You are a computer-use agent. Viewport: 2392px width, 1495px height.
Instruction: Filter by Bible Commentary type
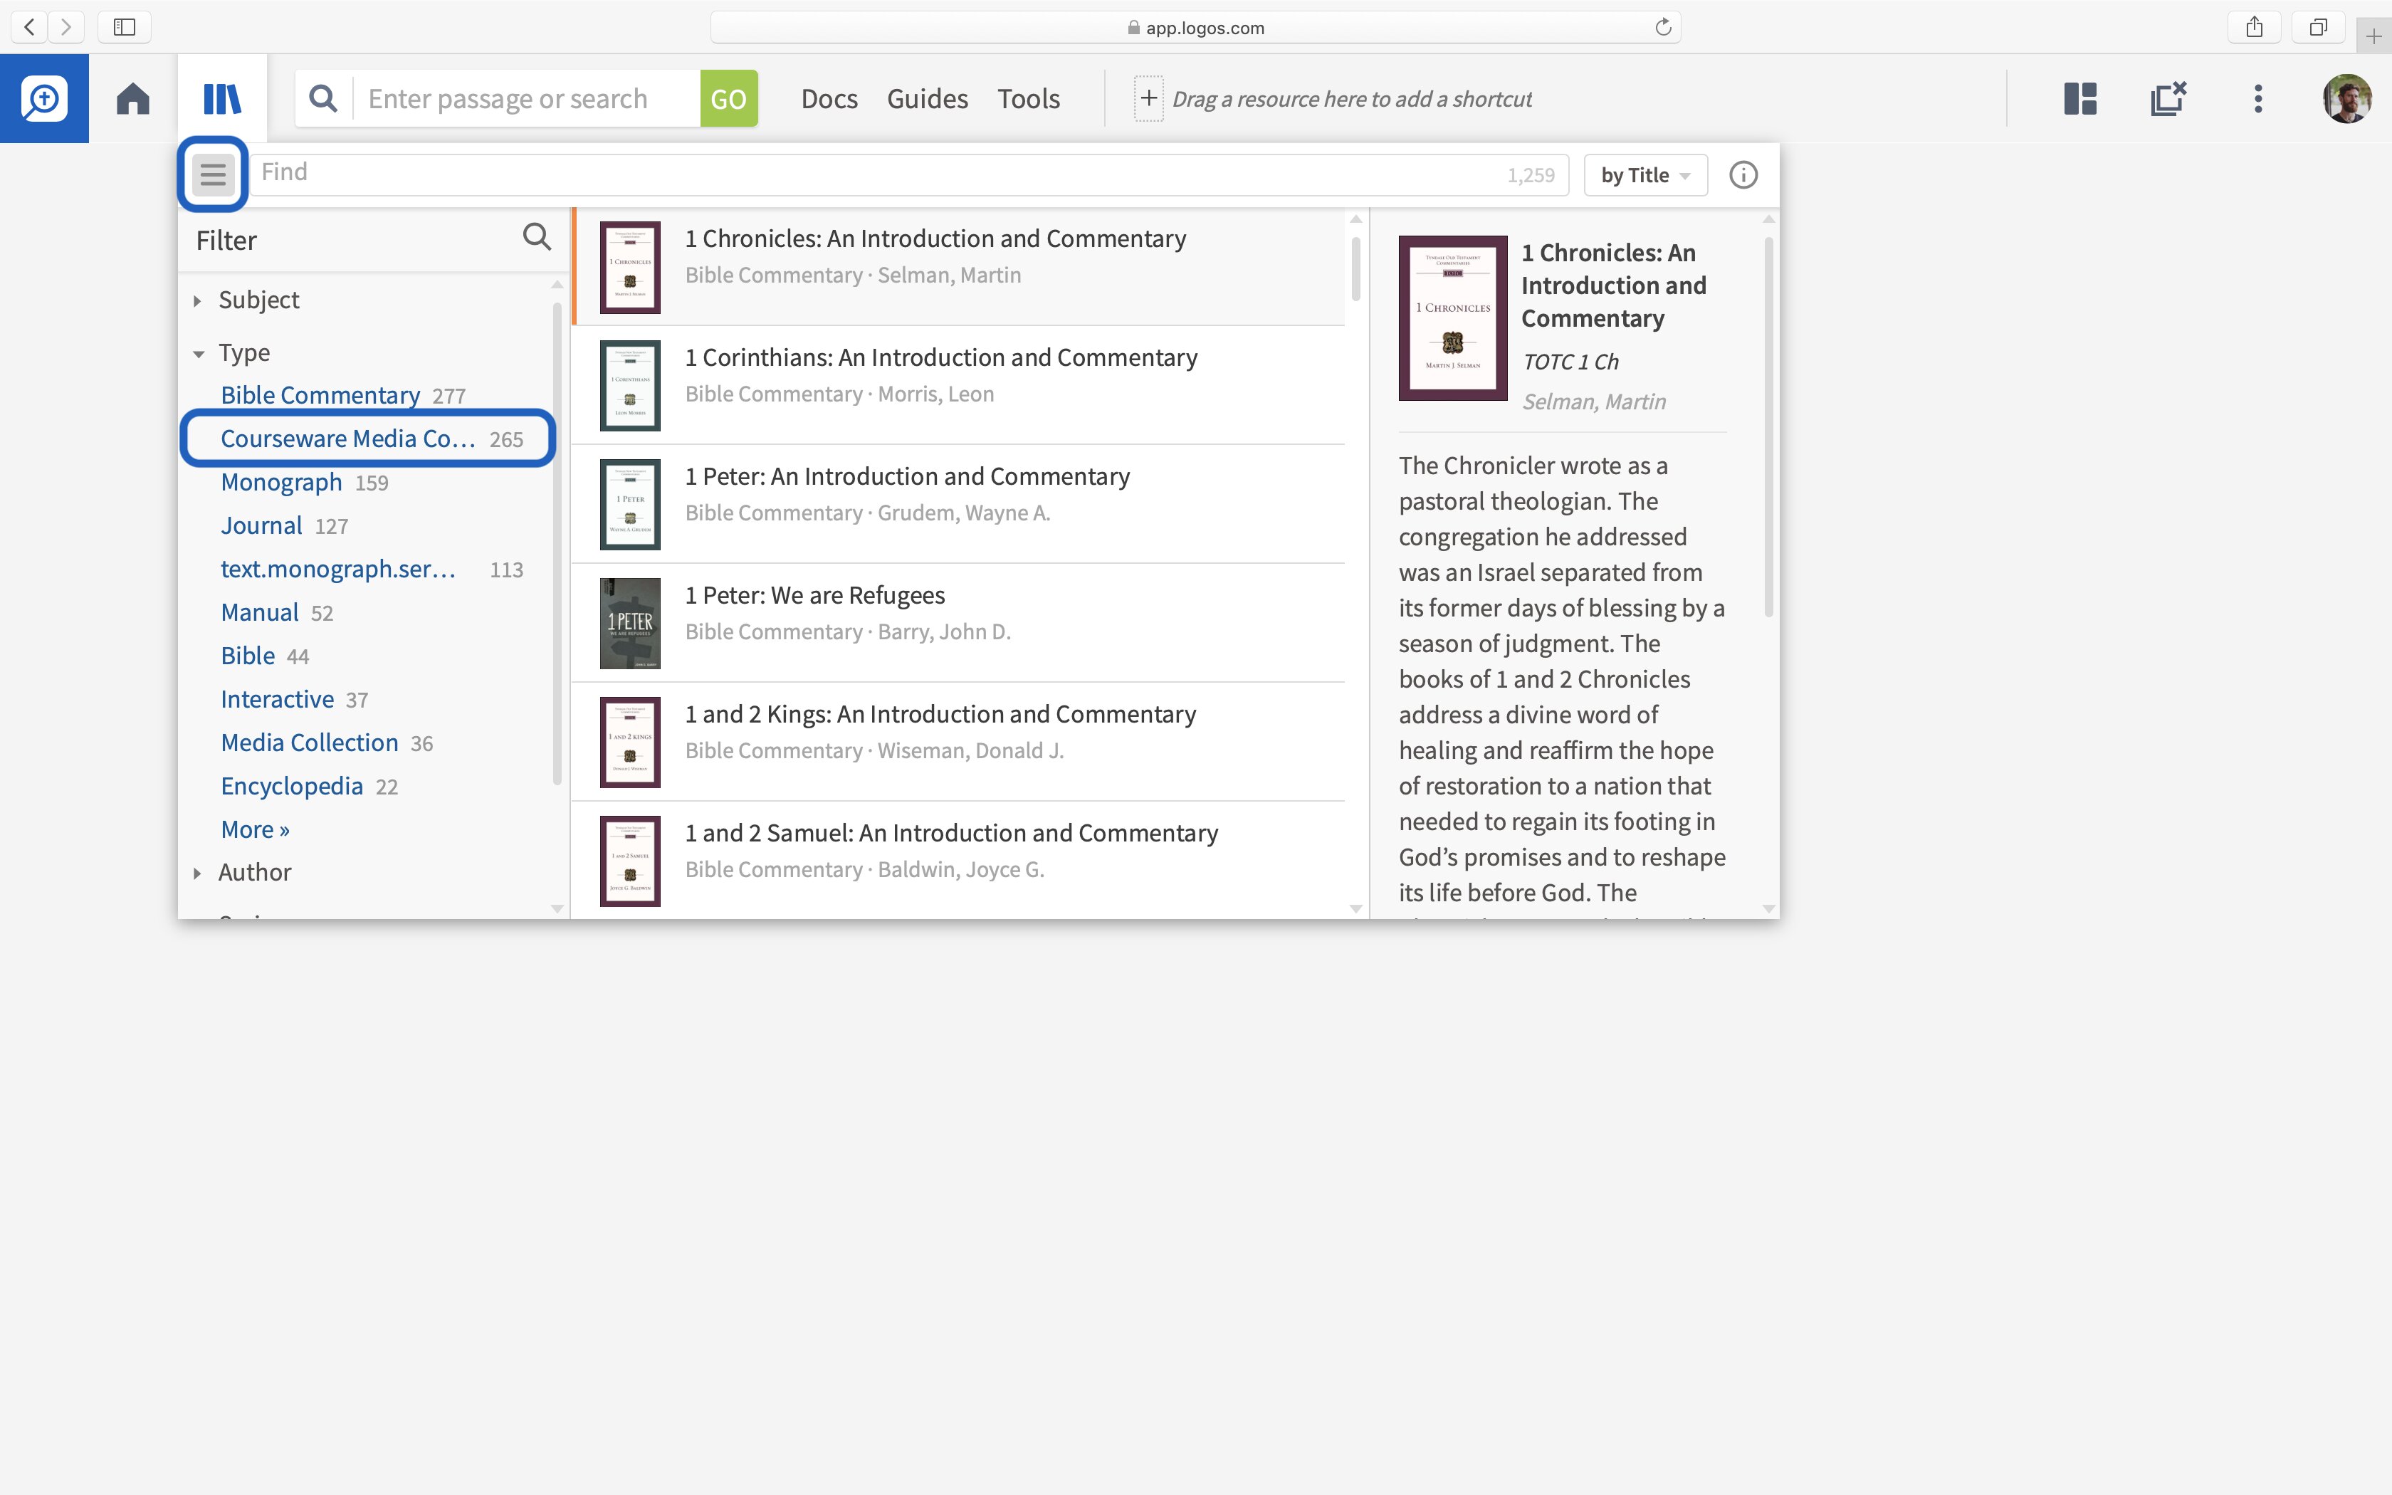click(x=320, y=396)
